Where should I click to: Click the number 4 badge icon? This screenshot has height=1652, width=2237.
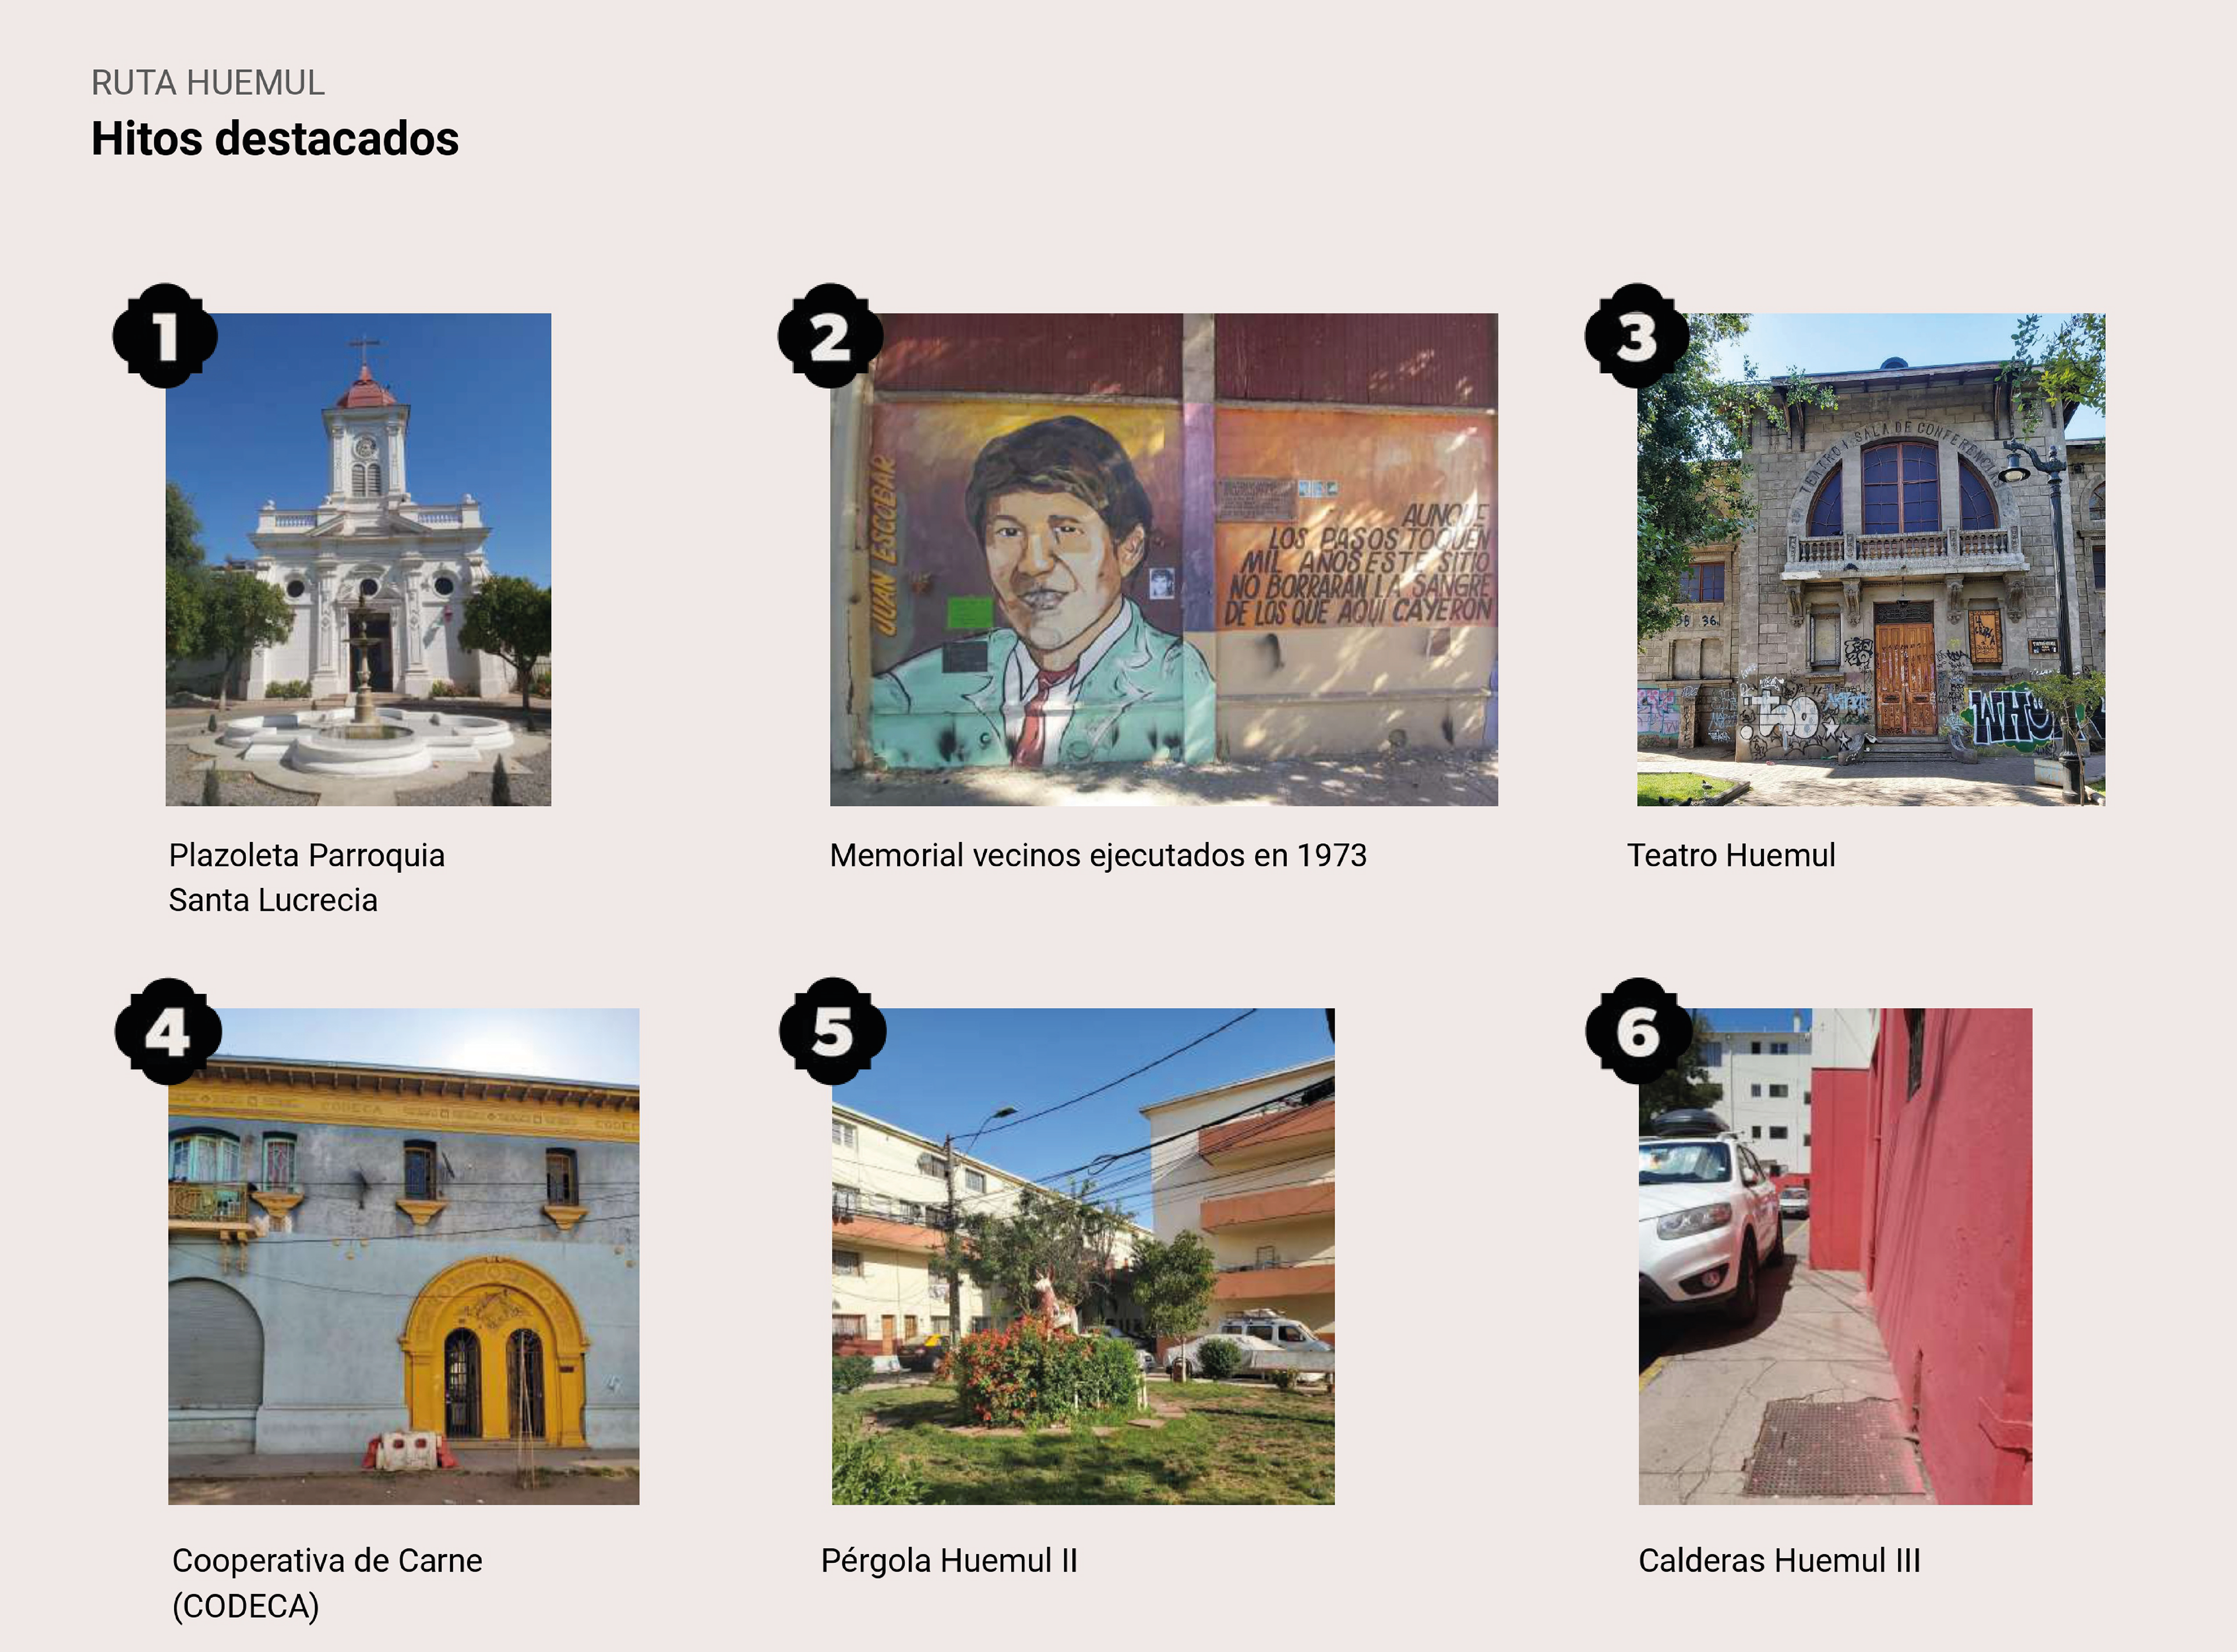167,1031
